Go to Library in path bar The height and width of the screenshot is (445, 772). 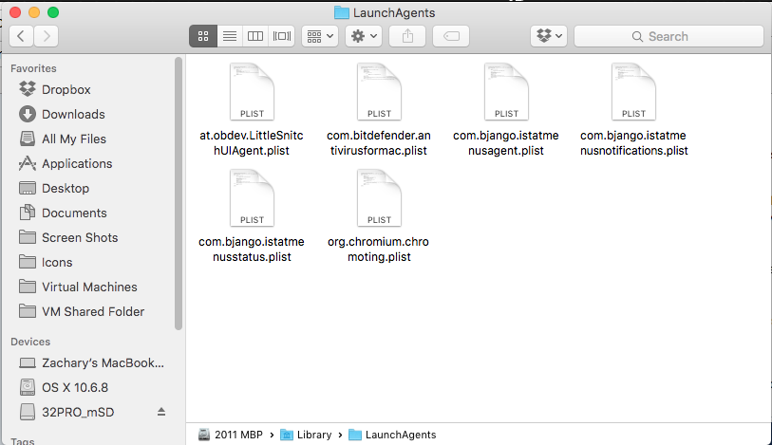(x=306, y=435)
